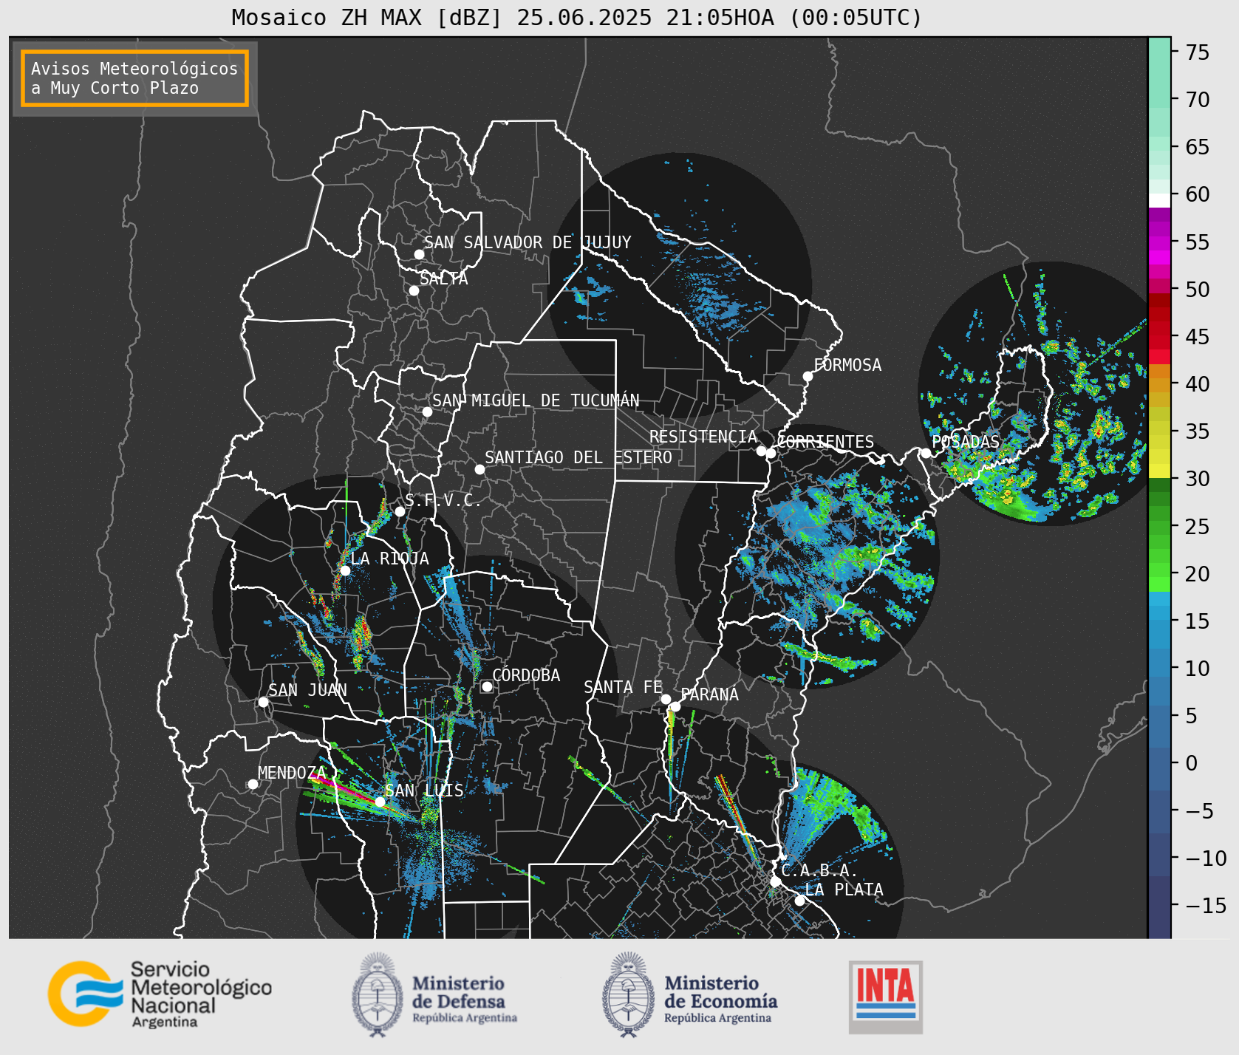Select the La Plata city marker

tap(799, 901)
